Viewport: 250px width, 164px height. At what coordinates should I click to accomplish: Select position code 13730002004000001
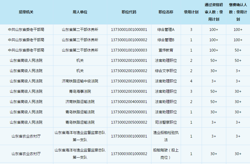pos(129,102)
